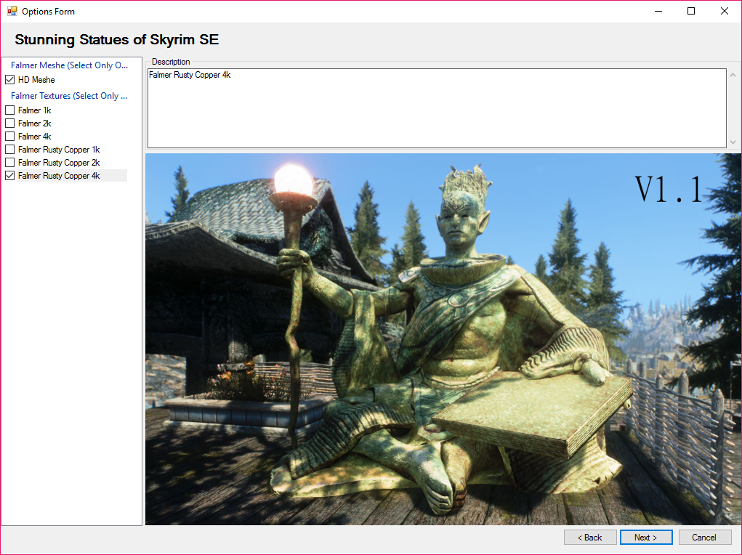Click the Options Form window icon
The width and height of the screenshot is (742, 555).
coord(12,11)
